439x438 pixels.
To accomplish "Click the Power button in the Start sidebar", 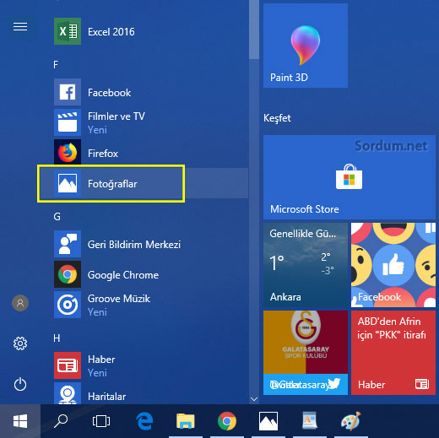I will [x=20, y=384].
